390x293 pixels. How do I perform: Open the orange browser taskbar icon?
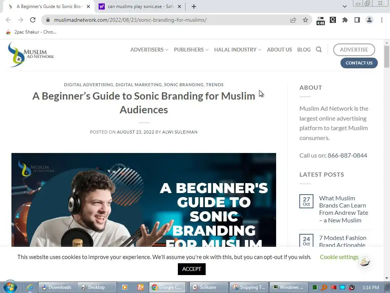pyautogui.click(x=141, y=287)
